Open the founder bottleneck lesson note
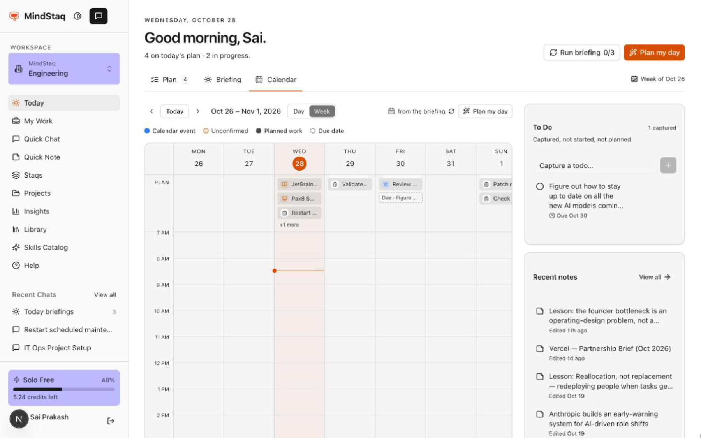701x438 pixels. [605, 320]
